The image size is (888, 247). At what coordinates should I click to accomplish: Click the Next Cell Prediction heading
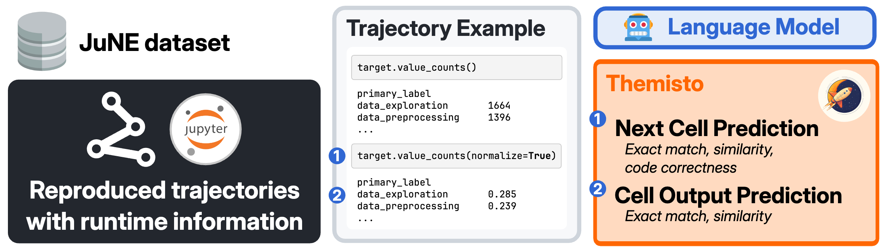716,128
